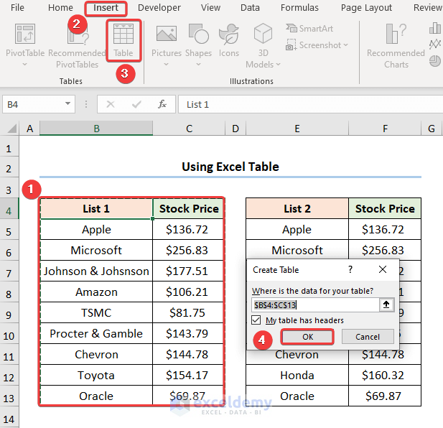
Task: Click the formula bar Cancel X icon
Action: [x=111, y=105]
